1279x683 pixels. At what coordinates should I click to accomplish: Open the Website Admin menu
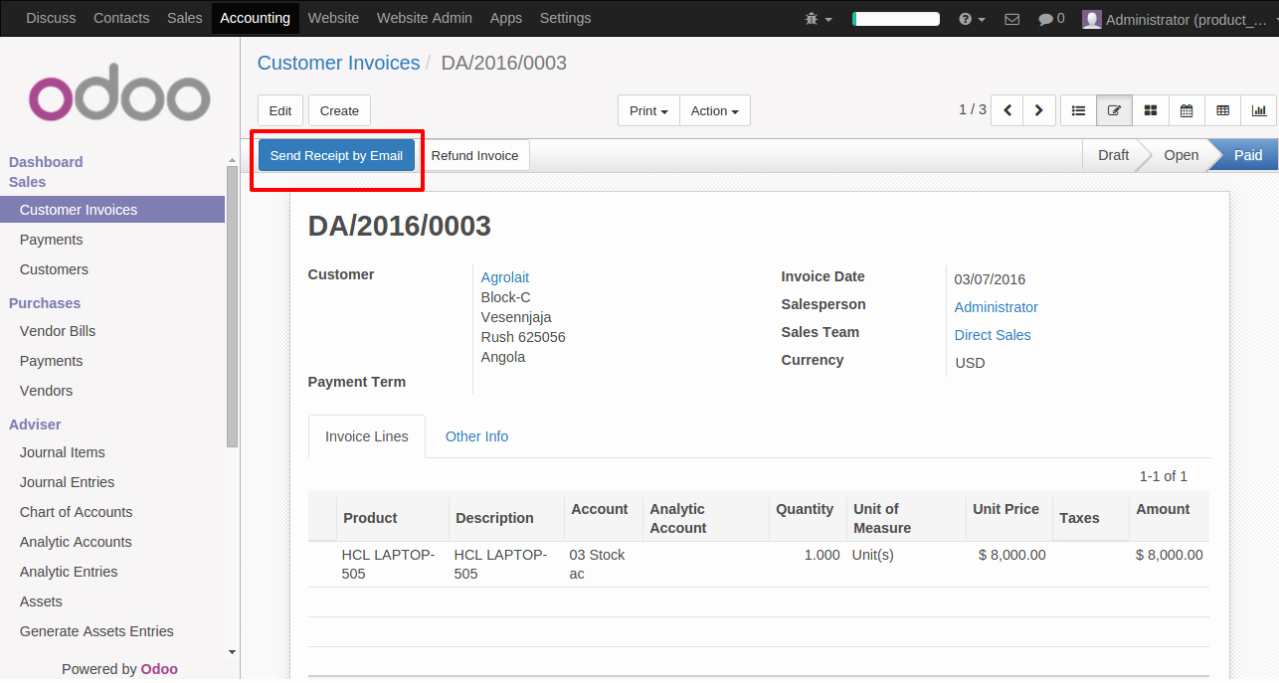click(425, 18)
